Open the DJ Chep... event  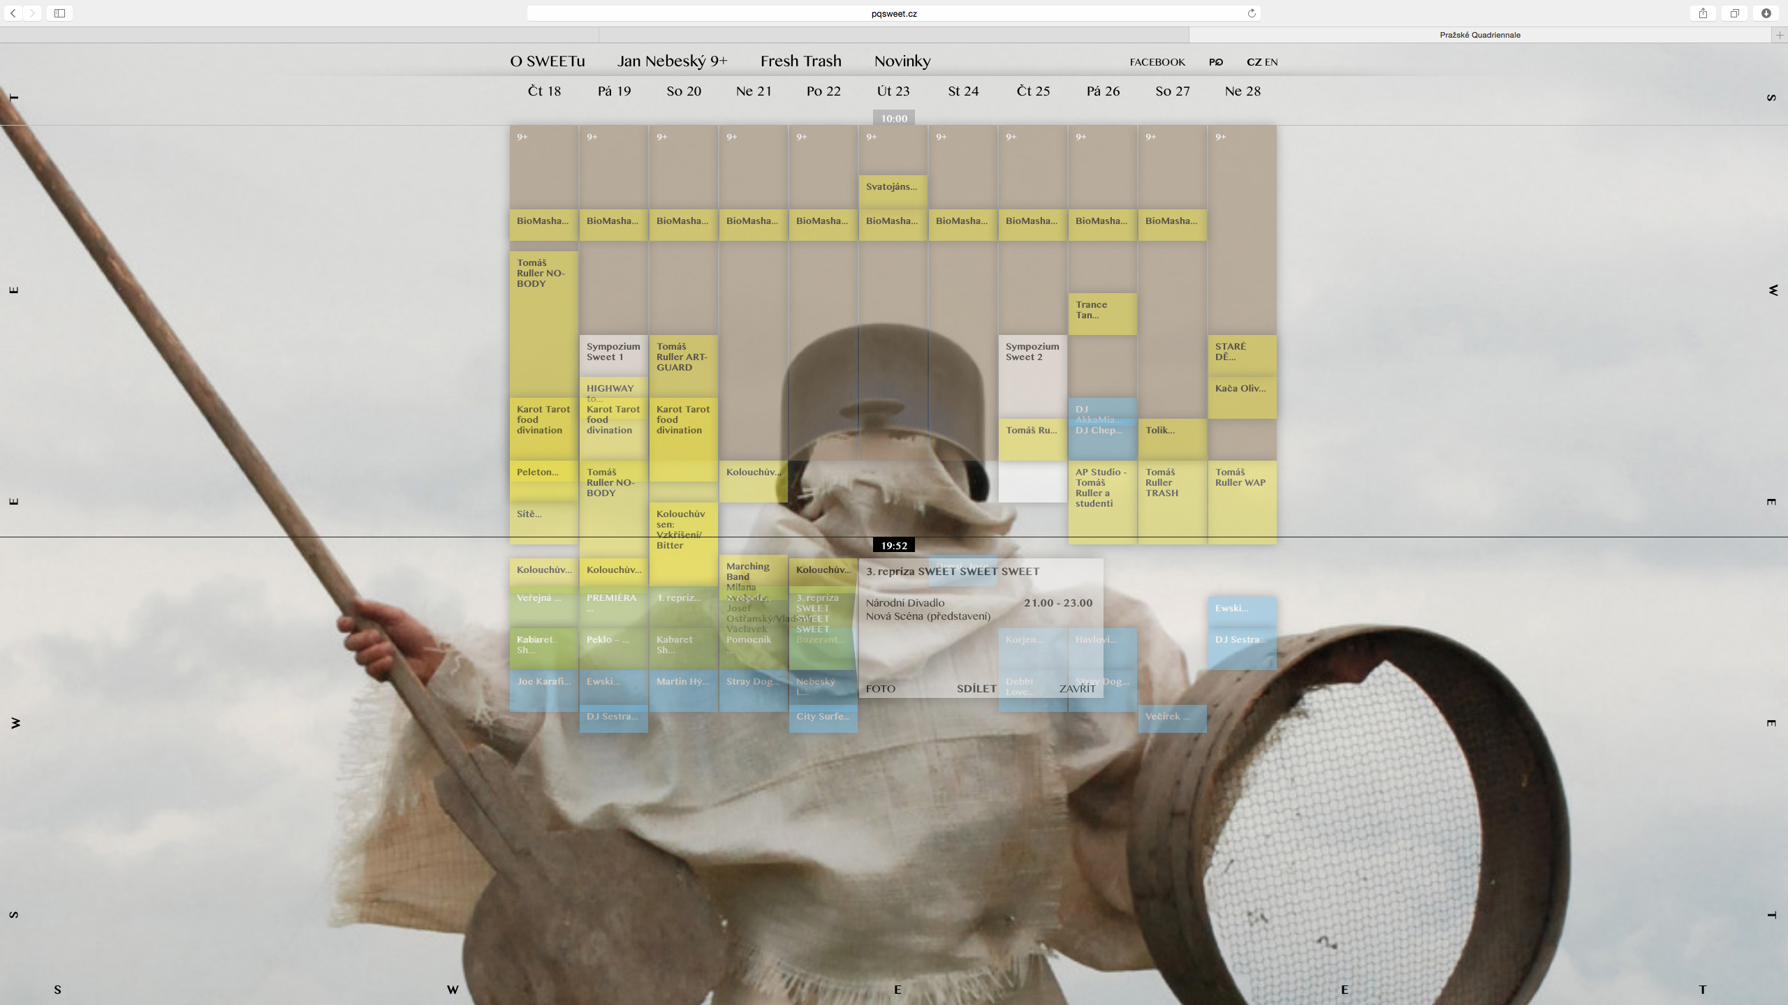click(1102, 441)
